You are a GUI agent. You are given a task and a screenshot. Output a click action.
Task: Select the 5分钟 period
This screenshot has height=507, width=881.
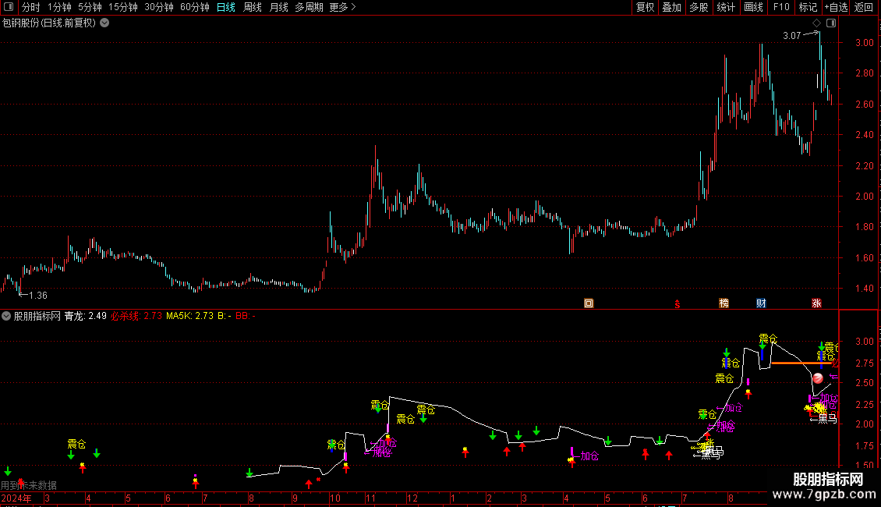(90, 7)
